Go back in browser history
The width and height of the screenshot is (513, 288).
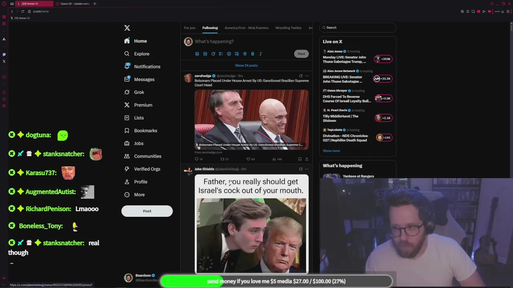pyautogui.click(x=12, y=11)
